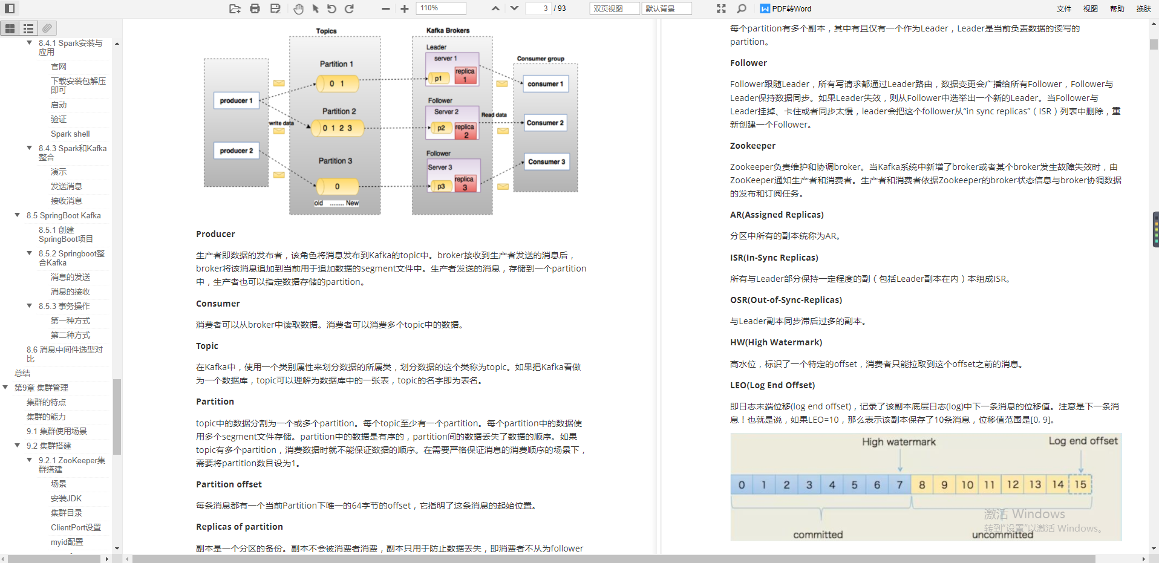Viewport: 1159px width, 563px height.
Task: Collapse the 8.5.2 Springboot整合Kafka node
Action: click(30, 253)
